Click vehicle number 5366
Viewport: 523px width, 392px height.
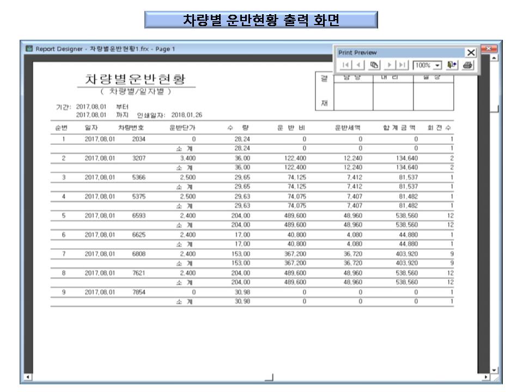click(x=139, y=177)
